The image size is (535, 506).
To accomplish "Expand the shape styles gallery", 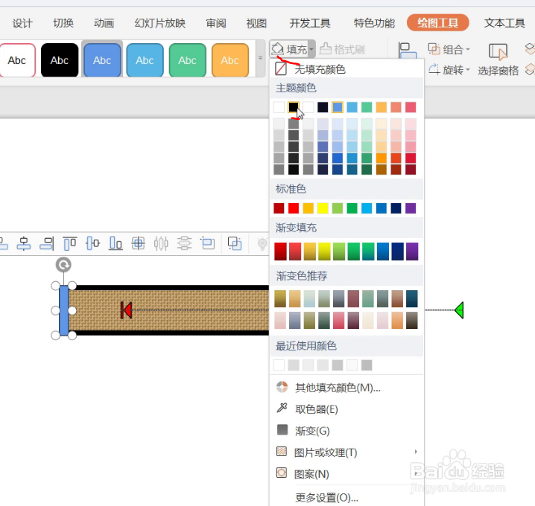I will [260, 58].
